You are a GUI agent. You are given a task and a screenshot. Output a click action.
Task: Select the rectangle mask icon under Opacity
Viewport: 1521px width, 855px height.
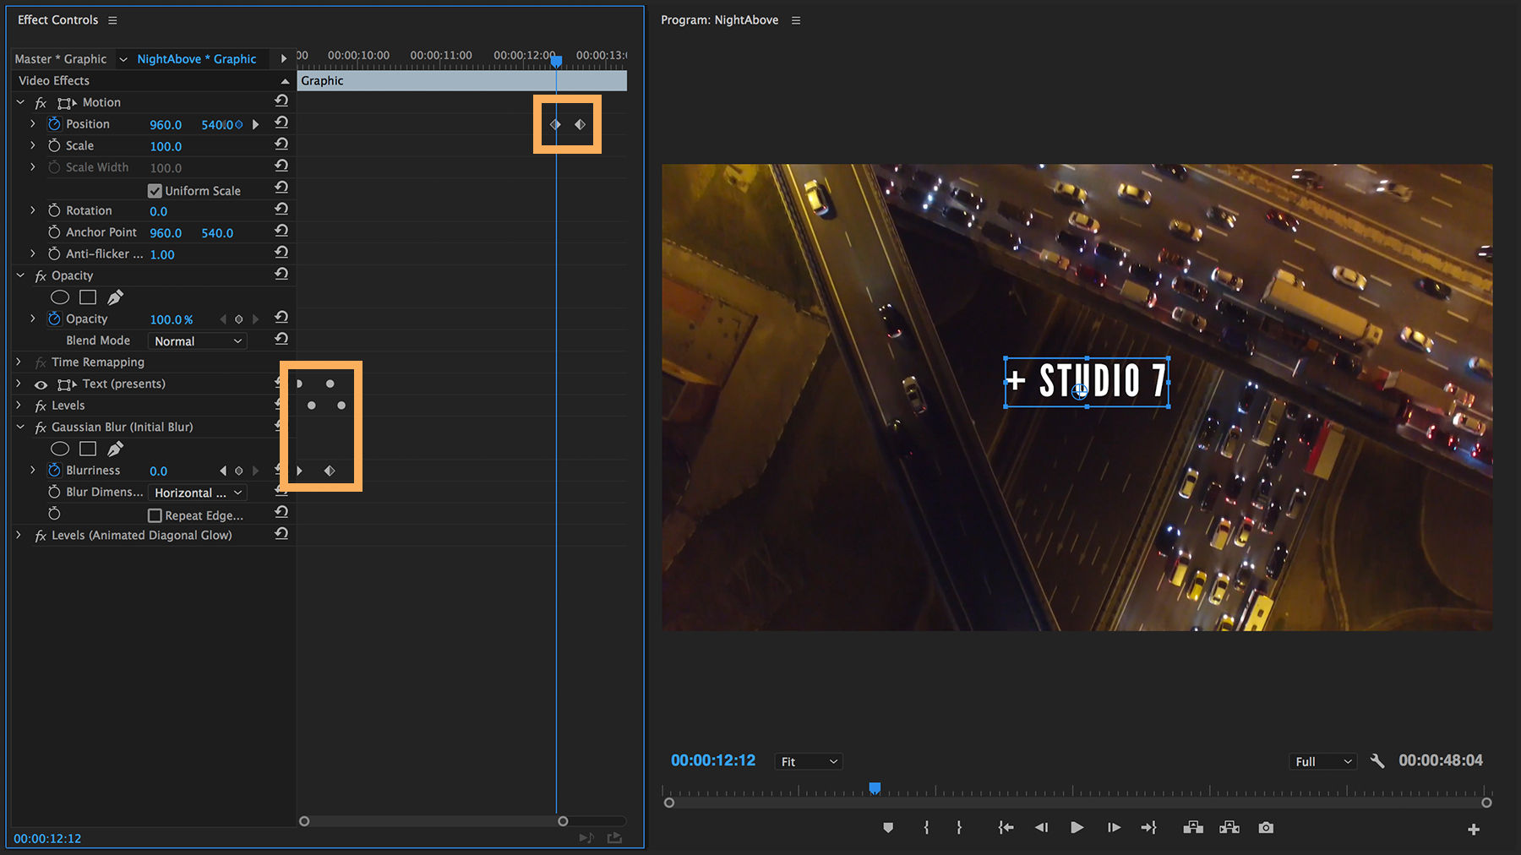[87, 297]
